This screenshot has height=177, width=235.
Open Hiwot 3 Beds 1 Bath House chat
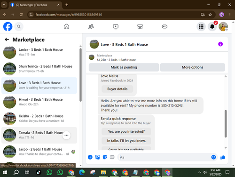coord(39,102)
